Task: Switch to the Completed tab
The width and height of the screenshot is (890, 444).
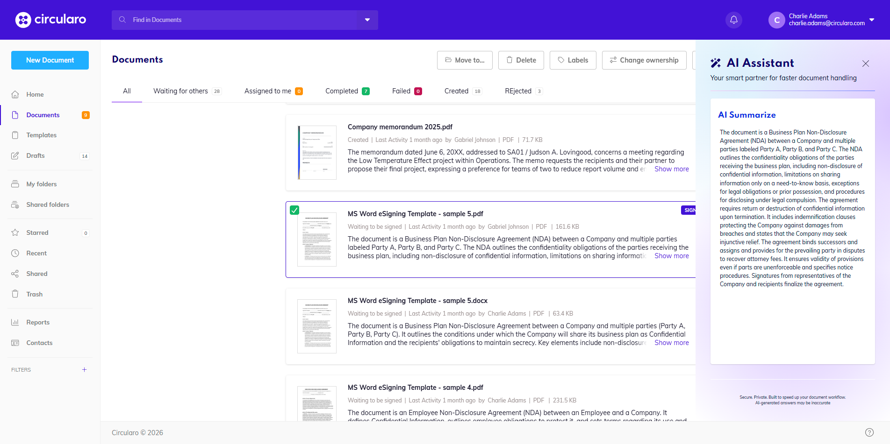Action: (342, 91)
